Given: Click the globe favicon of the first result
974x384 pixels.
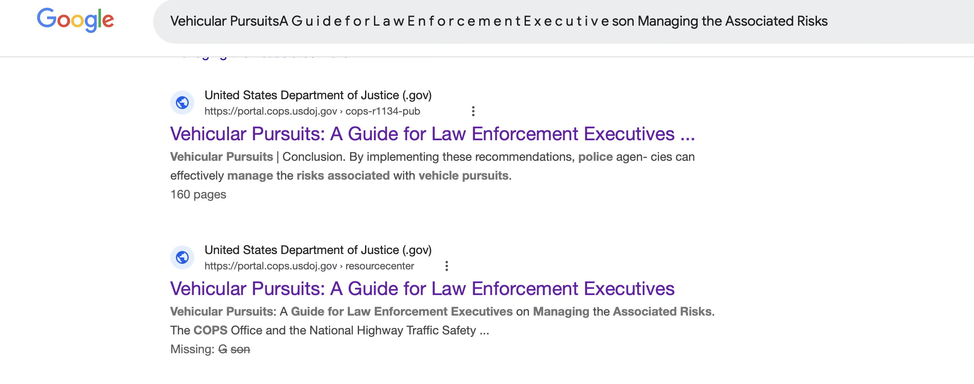Looking at the screenshot, I should [x=182, y=103].
